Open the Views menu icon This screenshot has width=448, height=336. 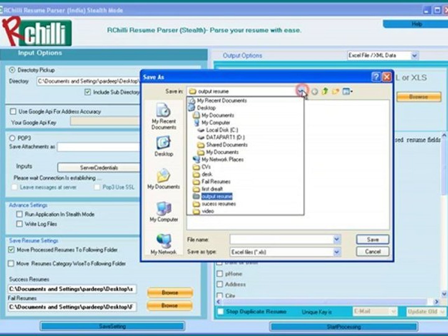(347, 91)
